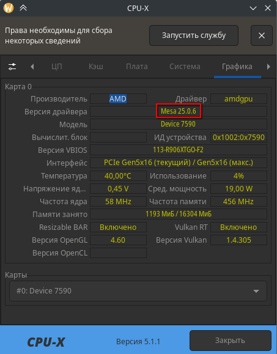Click the PCIe Gen5x16 interface value
The image size is (277, 354).
tap(179, 163)
